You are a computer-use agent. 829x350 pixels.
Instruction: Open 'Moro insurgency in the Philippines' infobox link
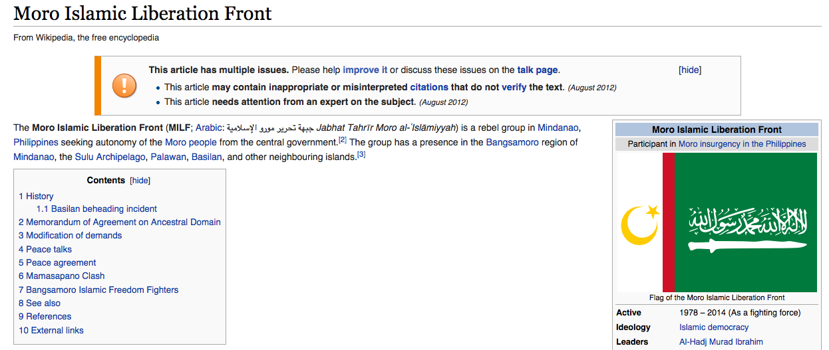pyautogui.click(x=742, y=143)
